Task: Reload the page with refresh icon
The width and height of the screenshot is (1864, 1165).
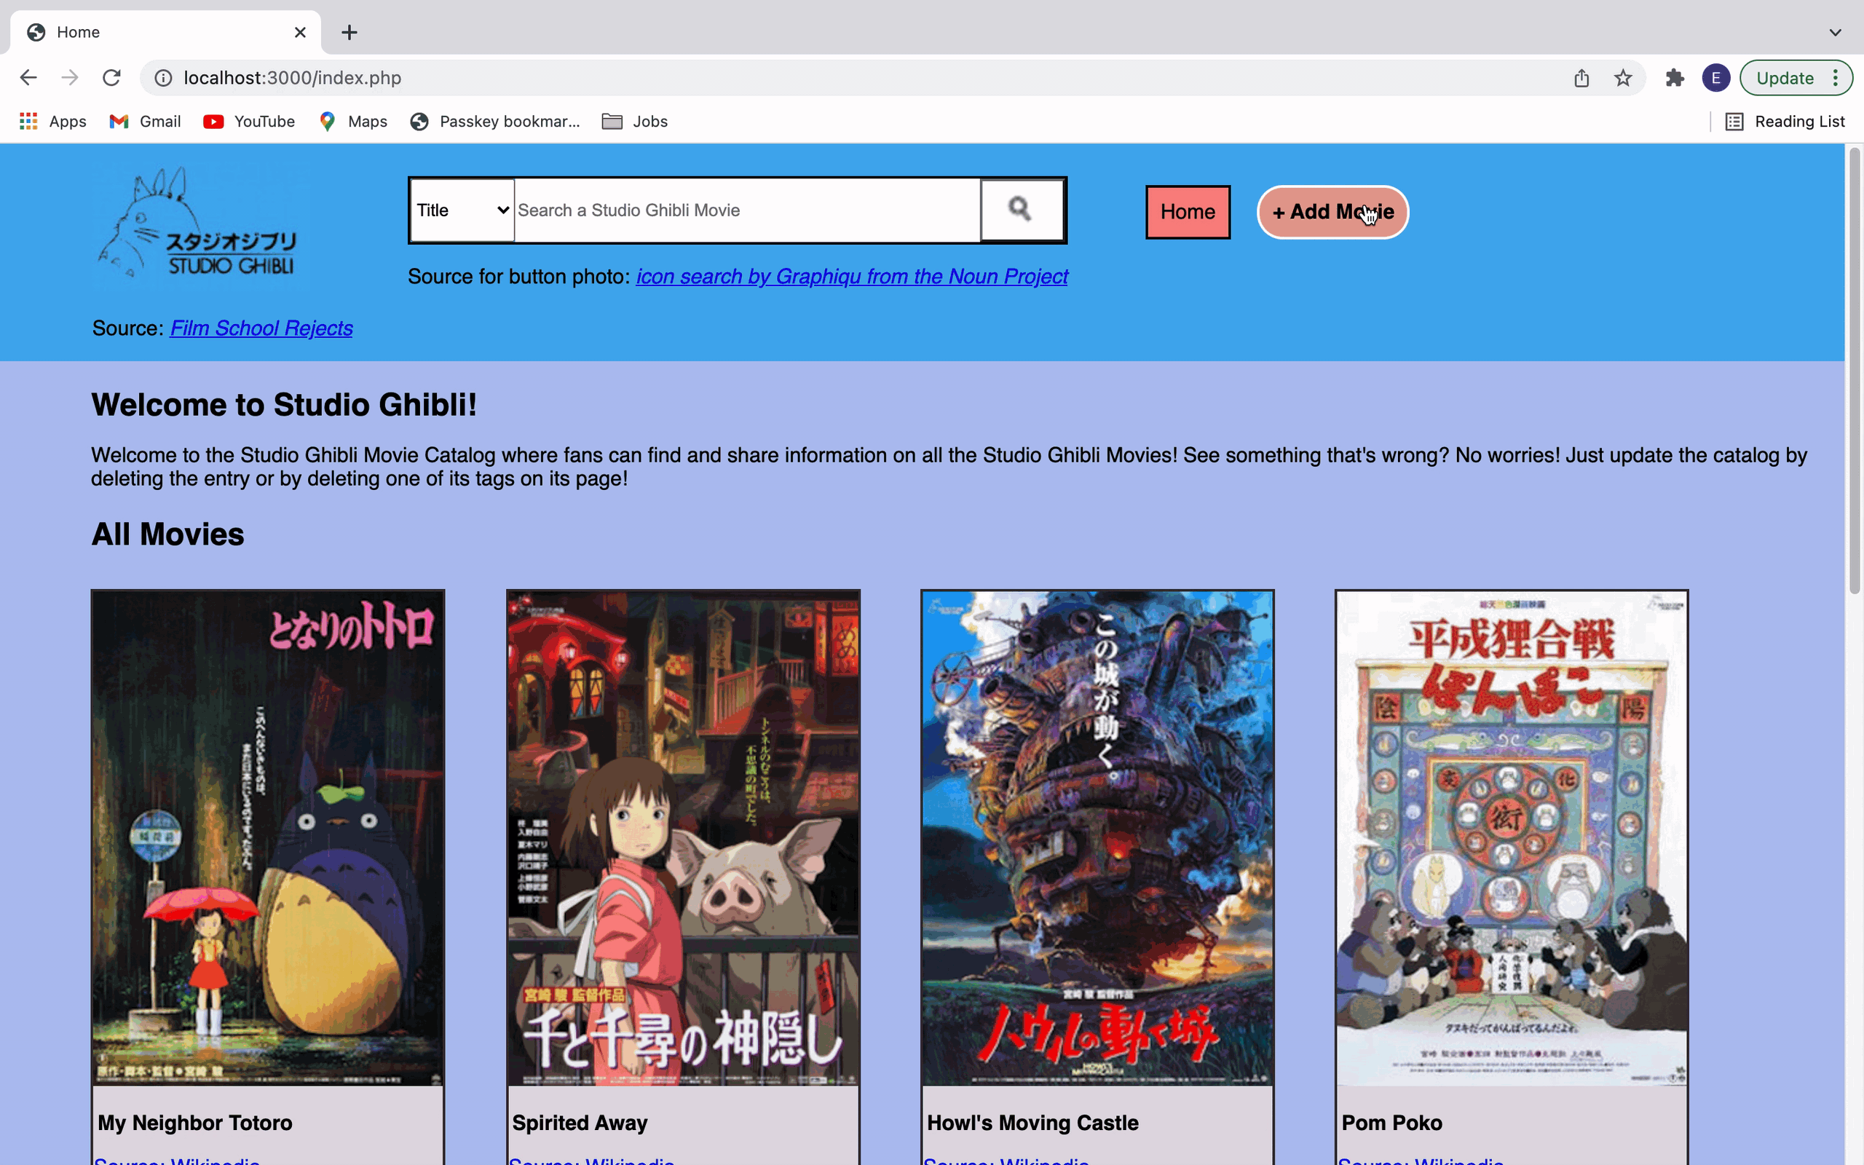Action: (x=111, y=78)
